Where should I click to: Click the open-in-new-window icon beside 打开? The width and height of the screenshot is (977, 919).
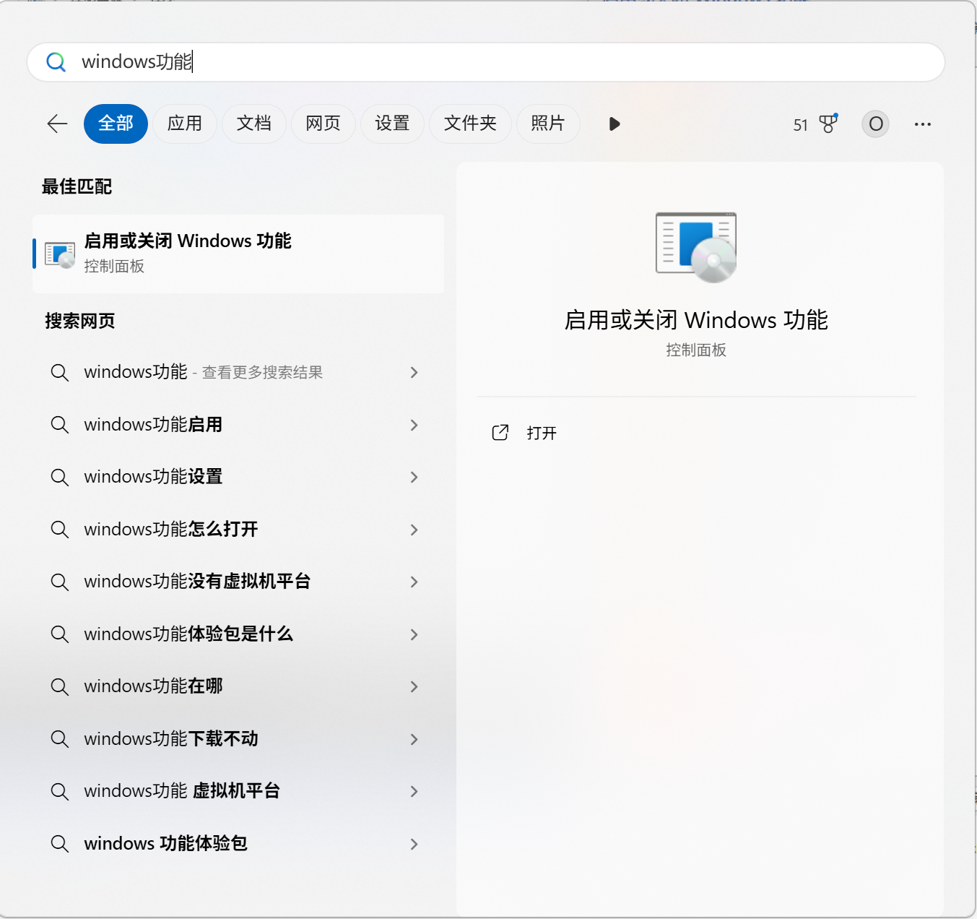[500, 433]
